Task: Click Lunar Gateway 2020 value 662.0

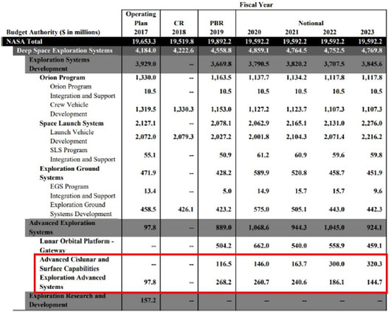Action: click(261, 245)
